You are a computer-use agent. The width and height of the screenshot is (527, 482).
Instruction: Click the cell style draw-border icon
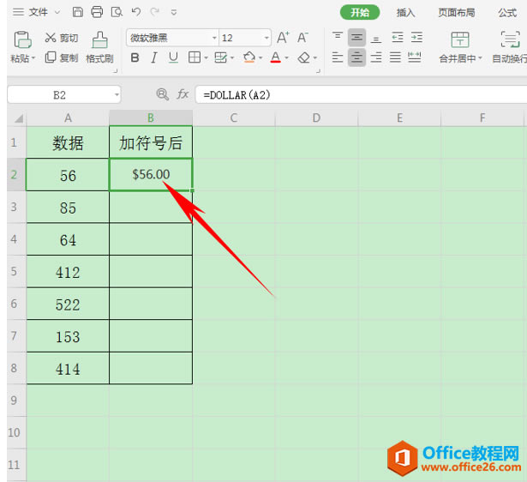[221, 57]
